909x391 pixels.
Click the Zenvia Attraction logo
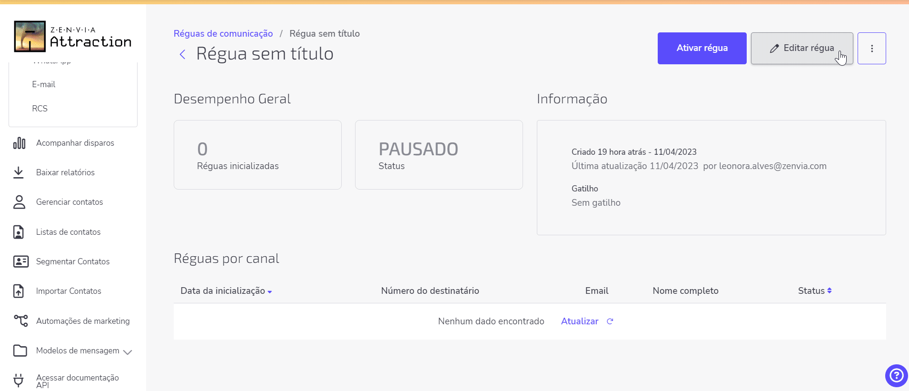tap(73, 36)
